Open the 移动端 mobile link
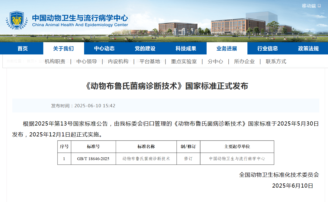 (309, 6)
